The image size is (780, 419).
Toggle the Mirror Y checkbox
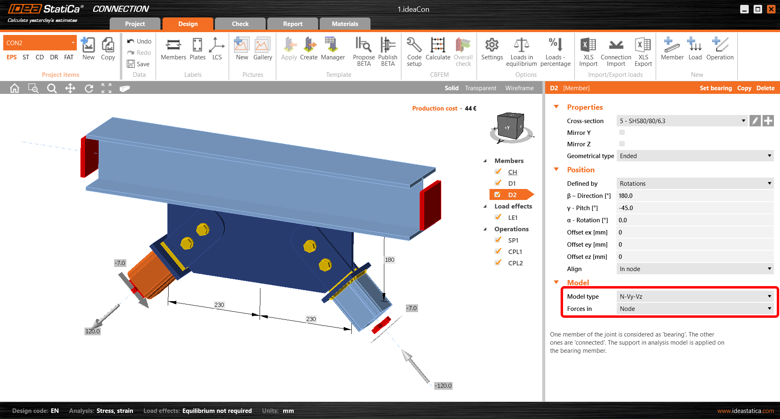622,132
